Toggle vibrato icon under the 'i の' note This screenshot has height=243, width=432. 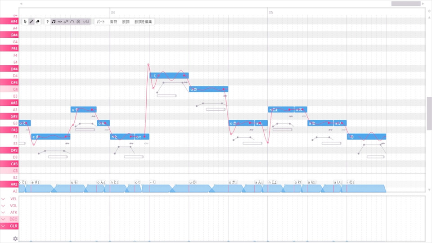pyautogui.click(x=383, y=143)
